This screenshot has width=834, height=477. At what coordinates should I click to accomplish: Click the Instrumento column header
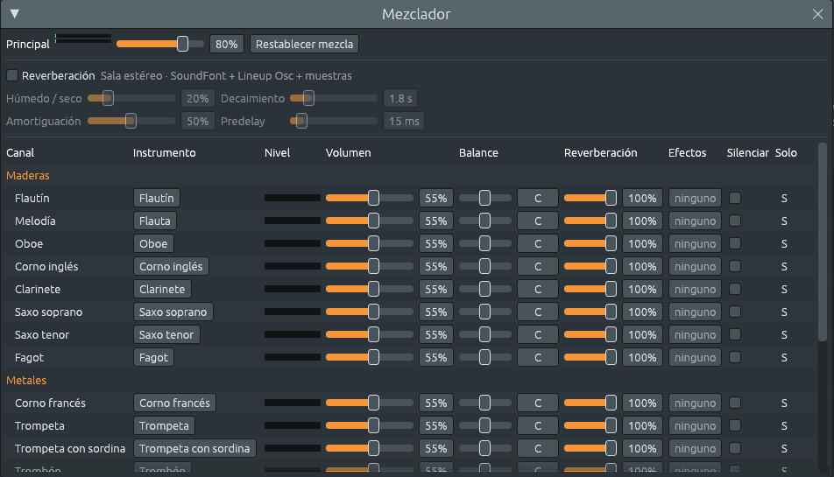(x=165, y=153)
